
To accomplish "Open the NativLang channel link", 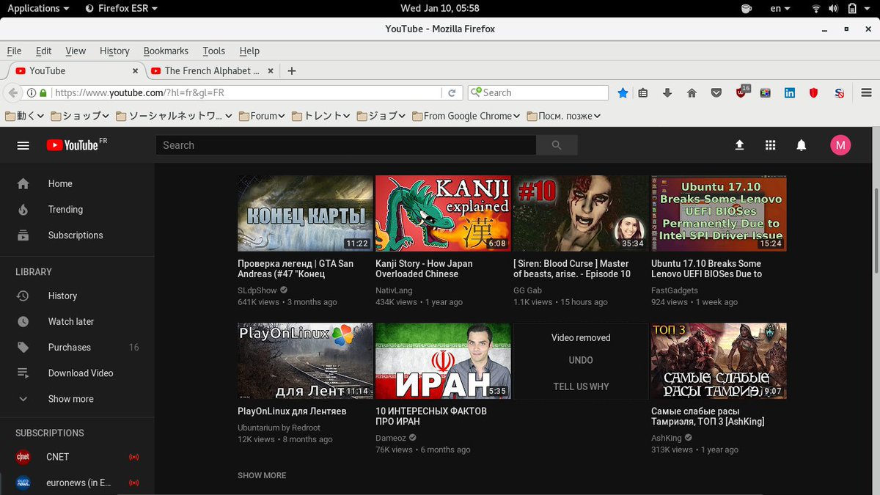I will (x=395, y=290).
